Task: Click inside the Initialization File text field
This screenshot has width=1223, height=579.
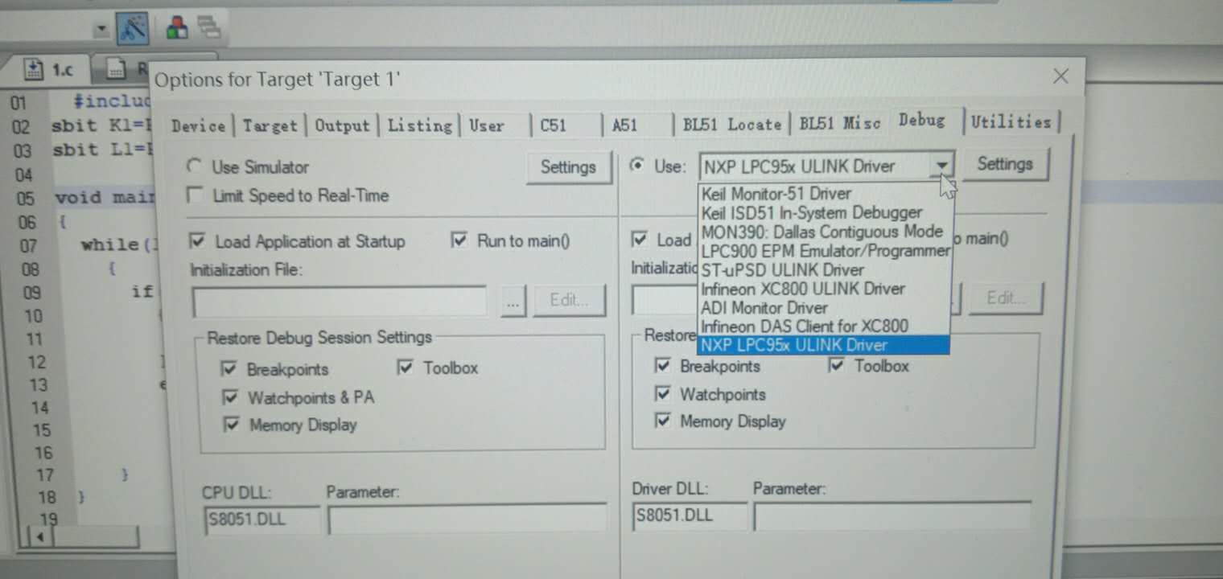Action: tap(338, 301)
